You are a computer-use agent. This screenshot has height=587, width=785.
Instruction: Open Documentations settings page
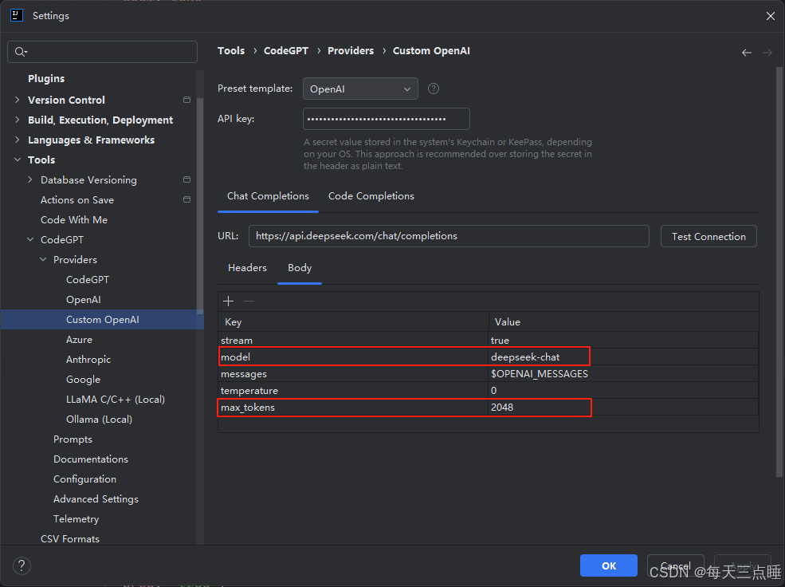coord(91,459)
